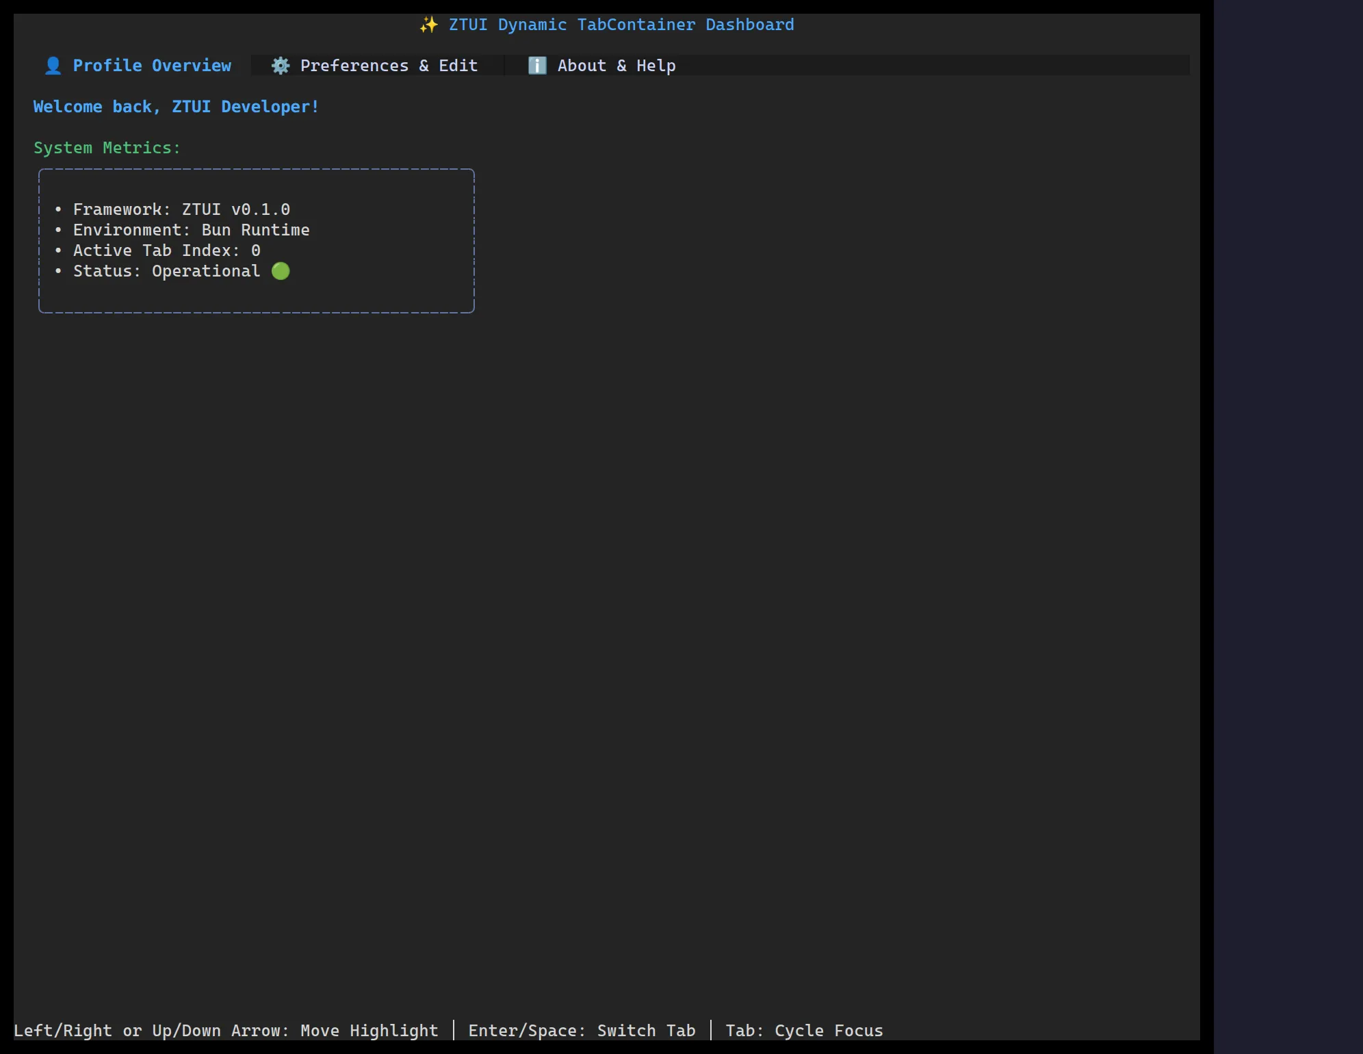
Task: Select the Environment: Bun Runtime line
Action: [x=182, y=230]
